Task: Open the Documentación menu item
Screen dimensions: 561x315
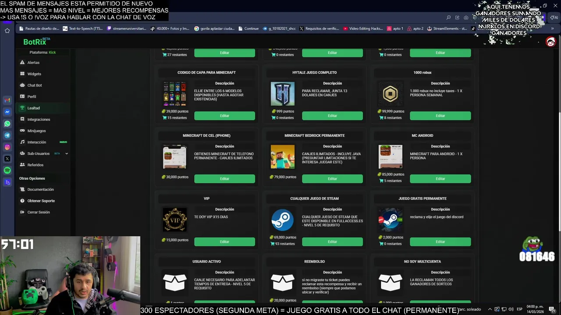Action: point(40,189)
